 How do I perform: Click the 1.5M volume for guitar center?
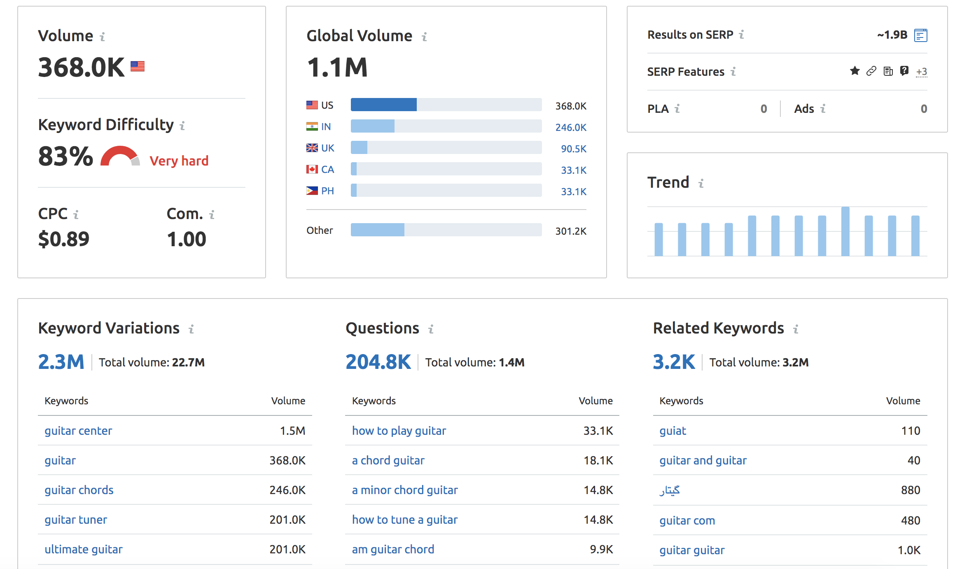tap(293, 431)
